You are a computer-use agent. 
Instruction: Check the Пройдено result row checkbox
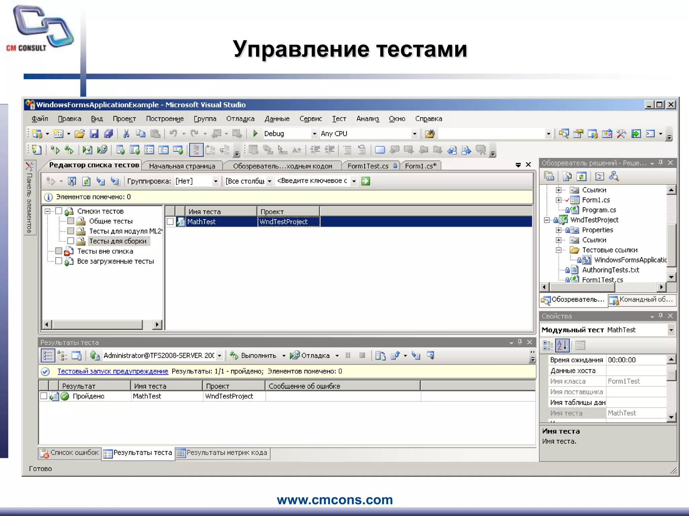pos(44,396)
